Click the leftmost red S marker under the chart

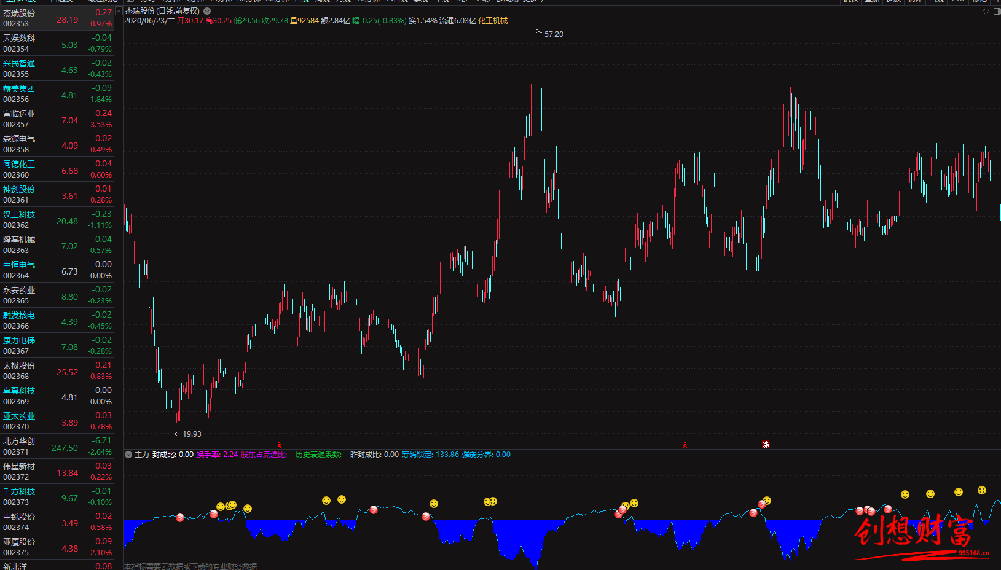pos(280,445)
